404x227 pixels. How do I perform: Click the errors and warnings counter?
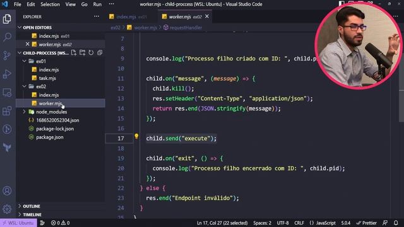pyautogui.click(x=61, y=223)
